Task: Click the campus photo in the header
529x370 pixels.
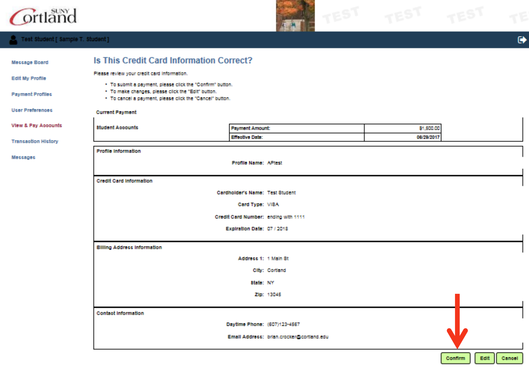Action: click(295, 16)
